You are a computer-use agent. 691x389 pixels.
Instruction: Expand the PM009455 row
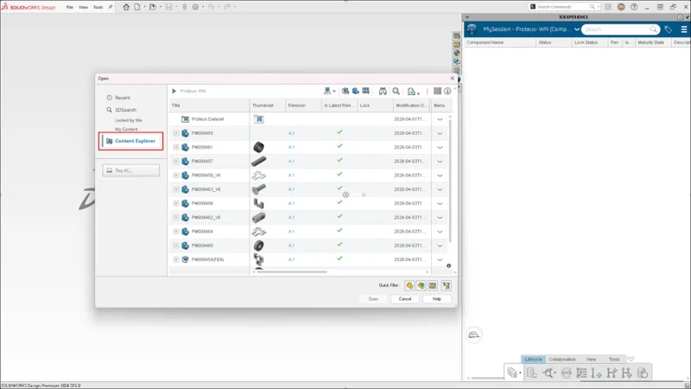176,133
